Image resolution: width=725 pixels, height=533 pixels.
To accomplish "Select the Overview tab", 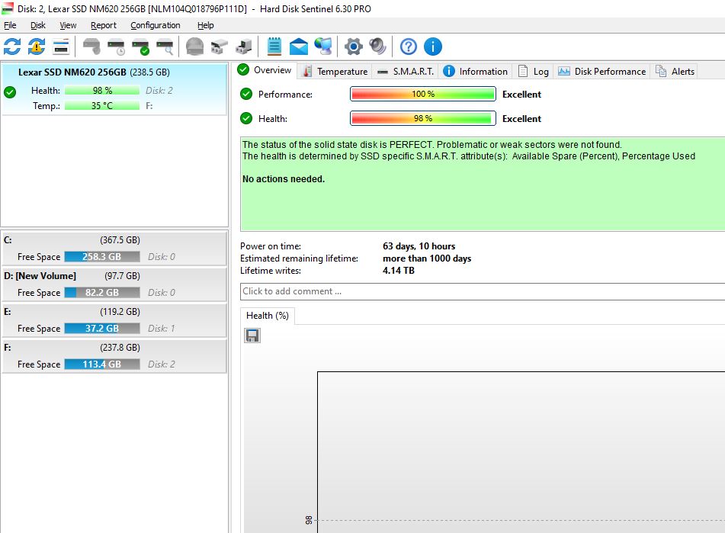I will pos(265,70).
